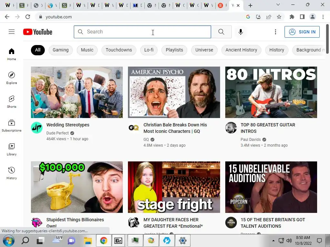Open Chrome three-dot menu
Screen dimensions: 330x247
click(x=323, y=17)
